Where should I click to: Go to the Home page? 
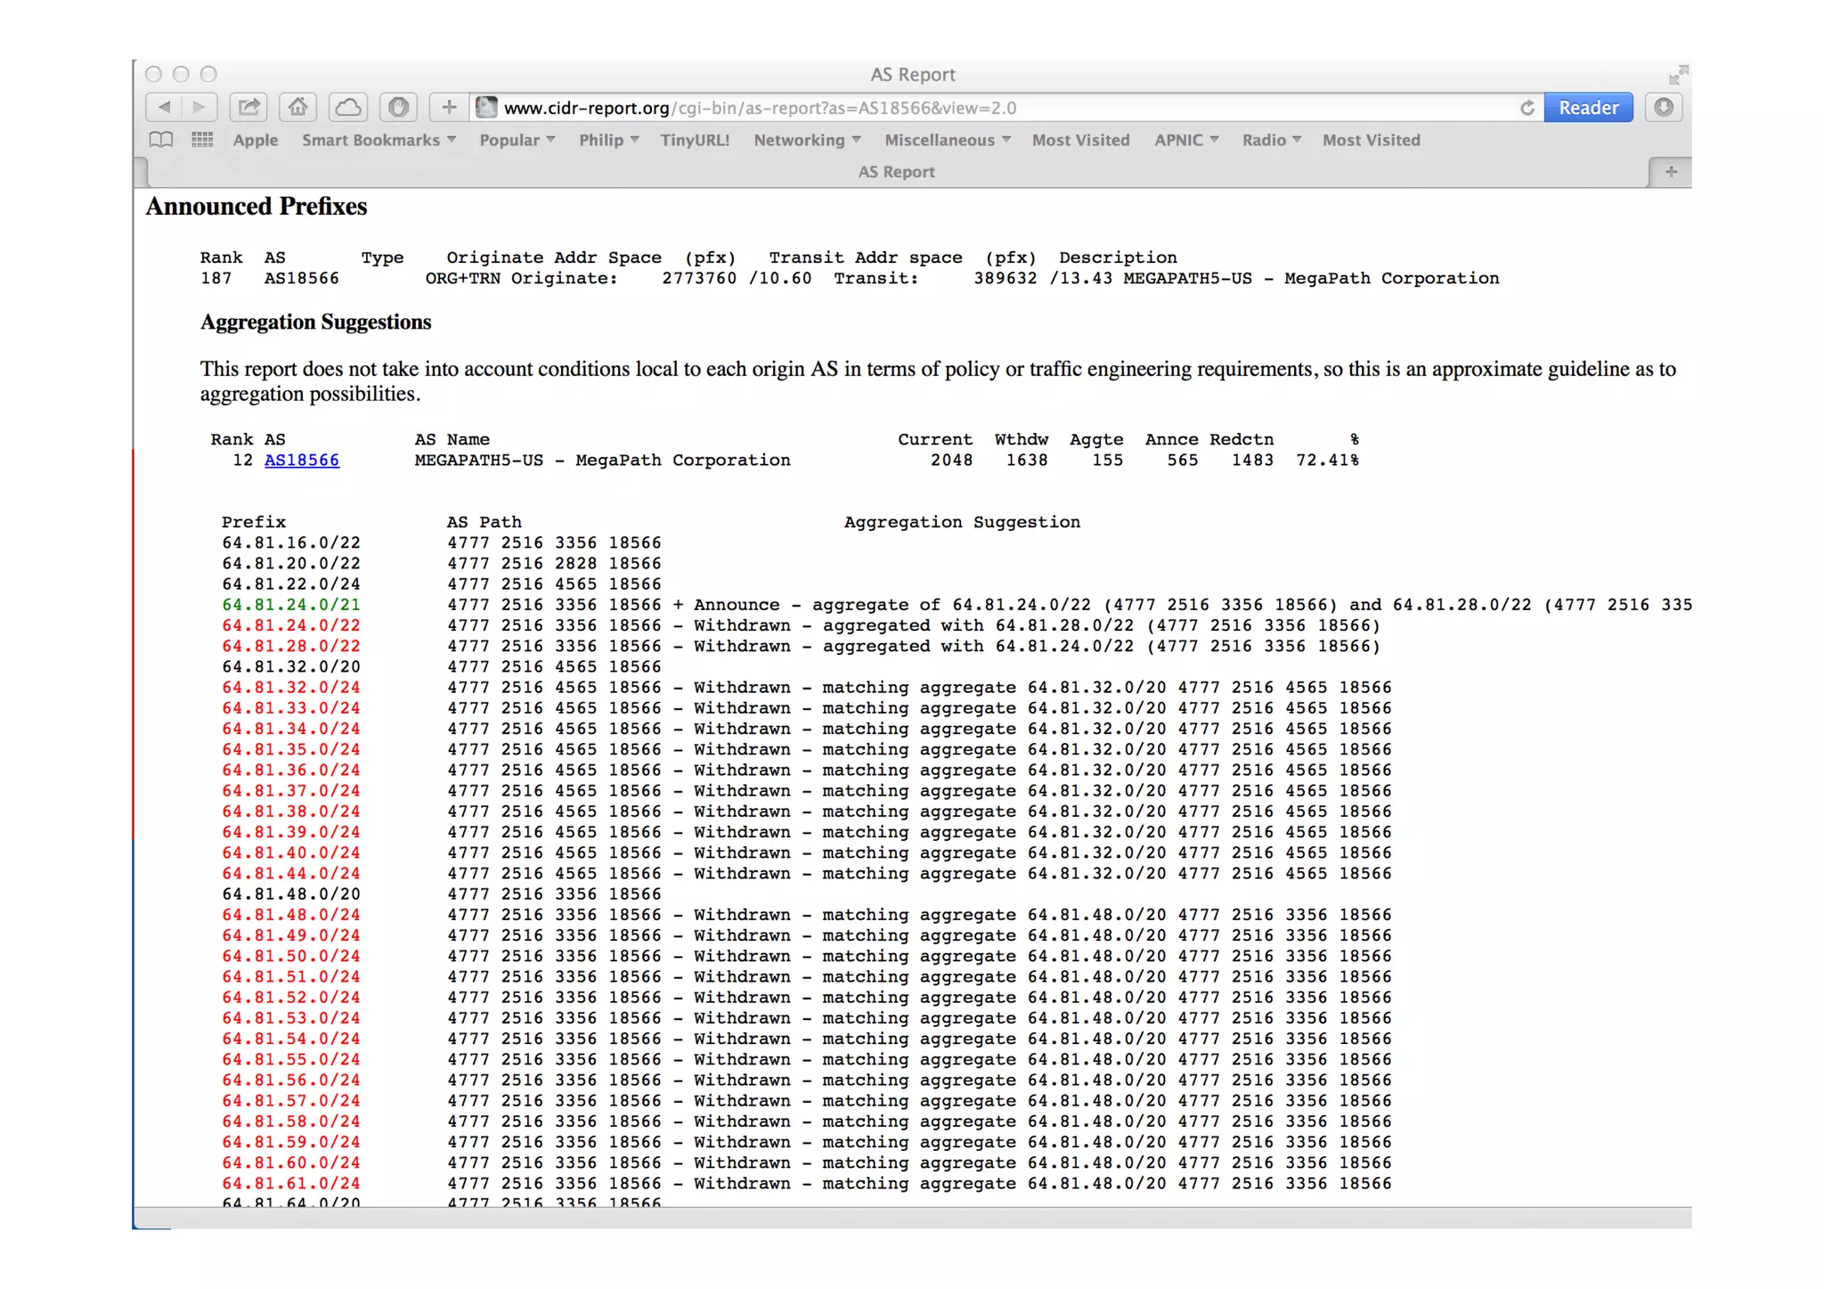click(x=298, y=108)
